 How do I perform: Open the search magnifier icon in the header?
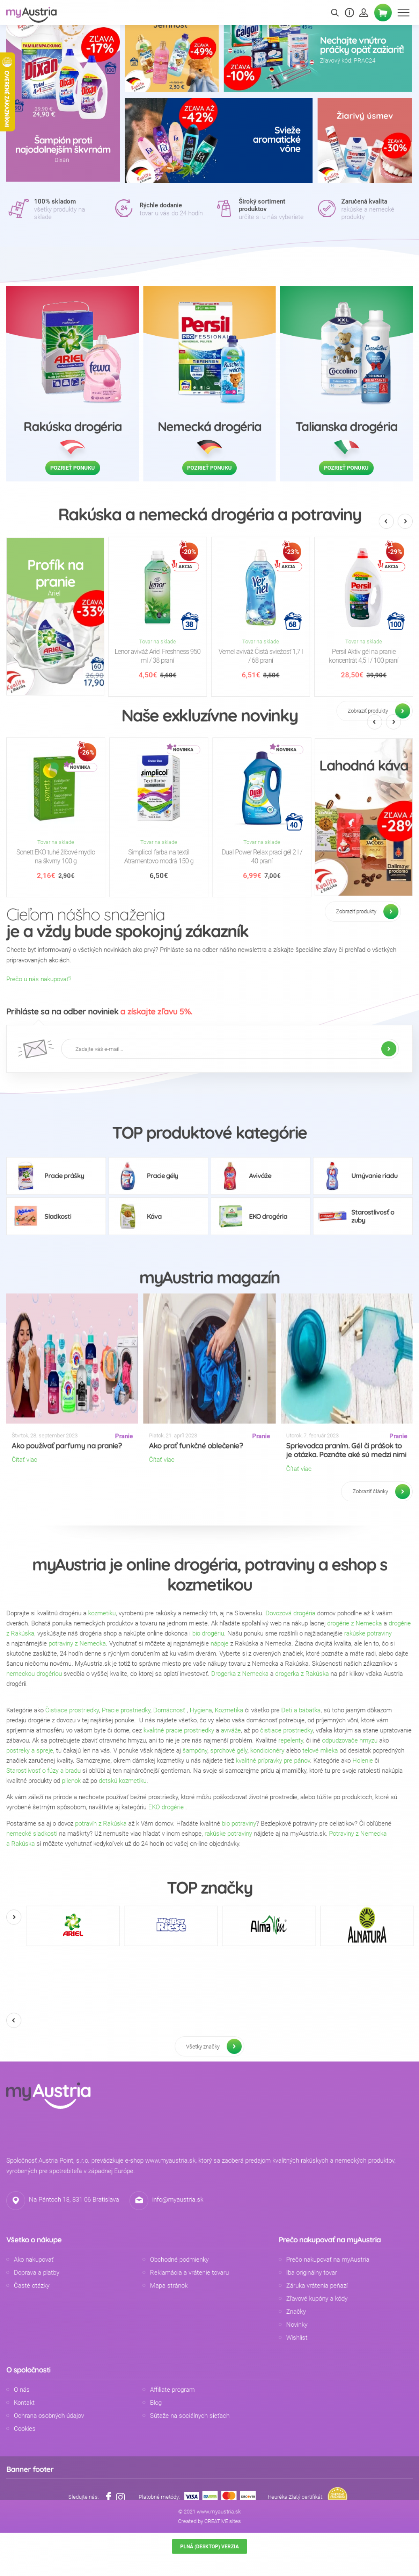point(335,13)
